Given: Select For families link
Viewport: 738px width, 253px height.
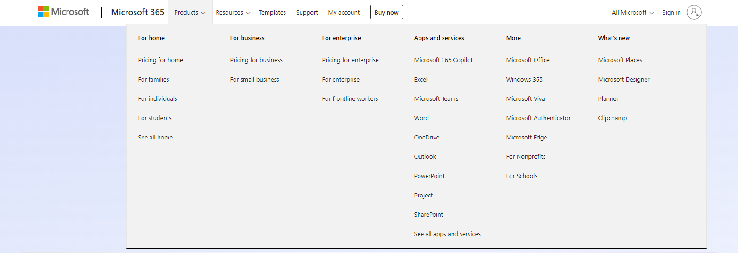Looking at the screenshot, I should (154, 80).
